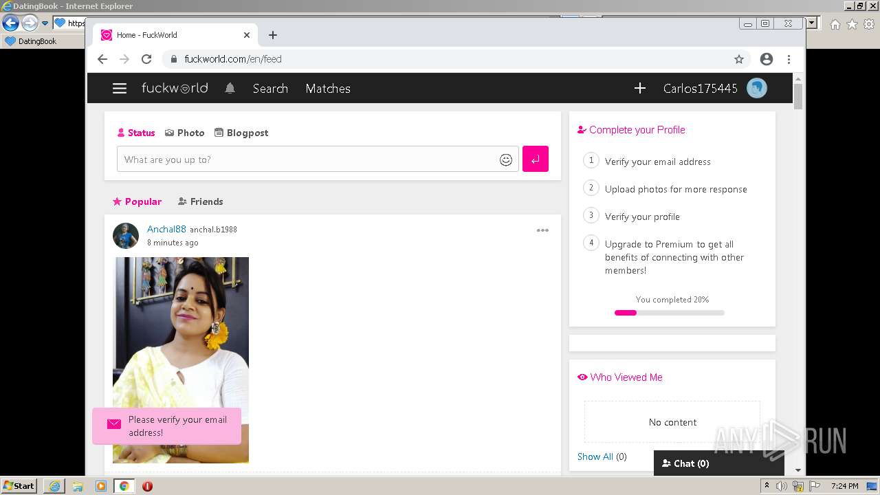Click the profile completion progress bar
Image resolution: width=880 pixels, height=495 pixels.
click(x=669, y=313)
